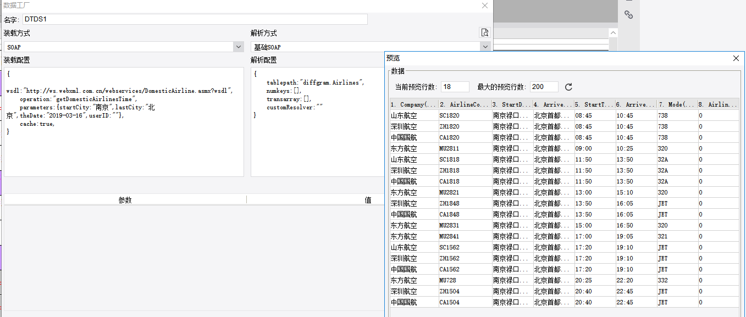Image resolution: width=746 pixels, height=317 pixels.
Task: Click mode 332 in MU728 row
Action: pyautogui.click(x=677, y=280)
